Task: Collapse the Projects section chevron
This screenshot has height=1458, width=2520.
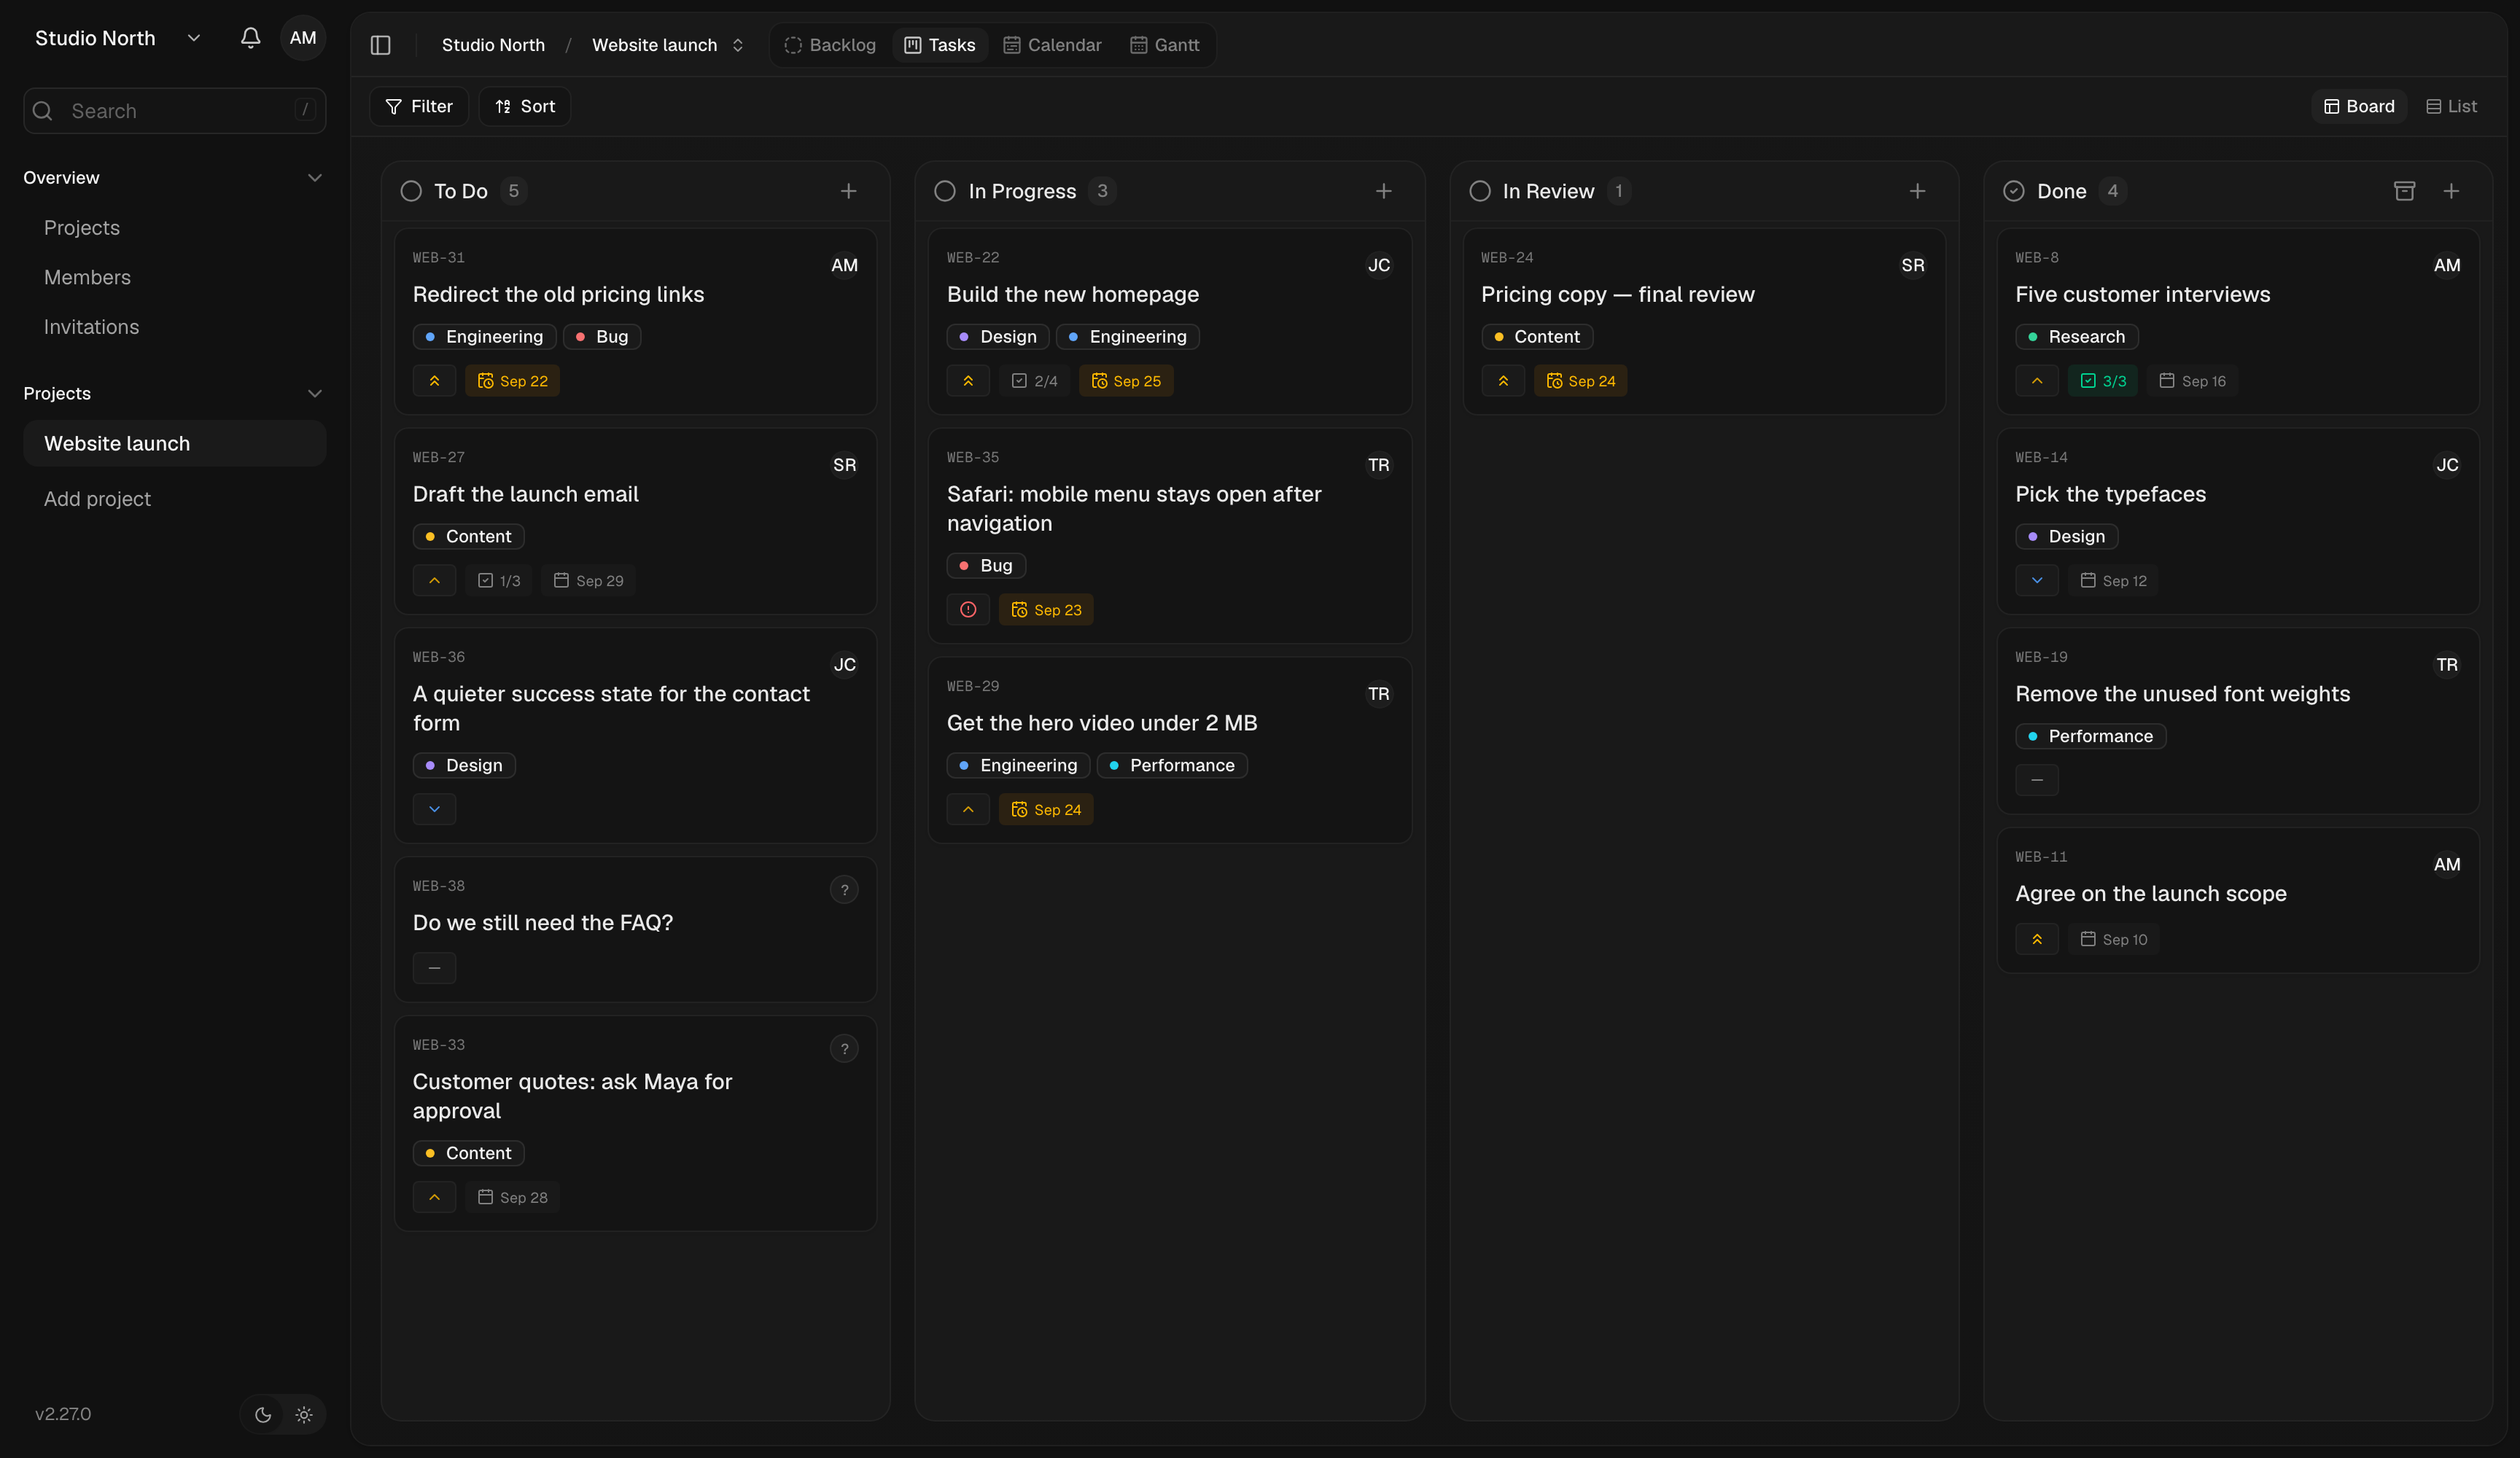Action: tap(315, 394)
